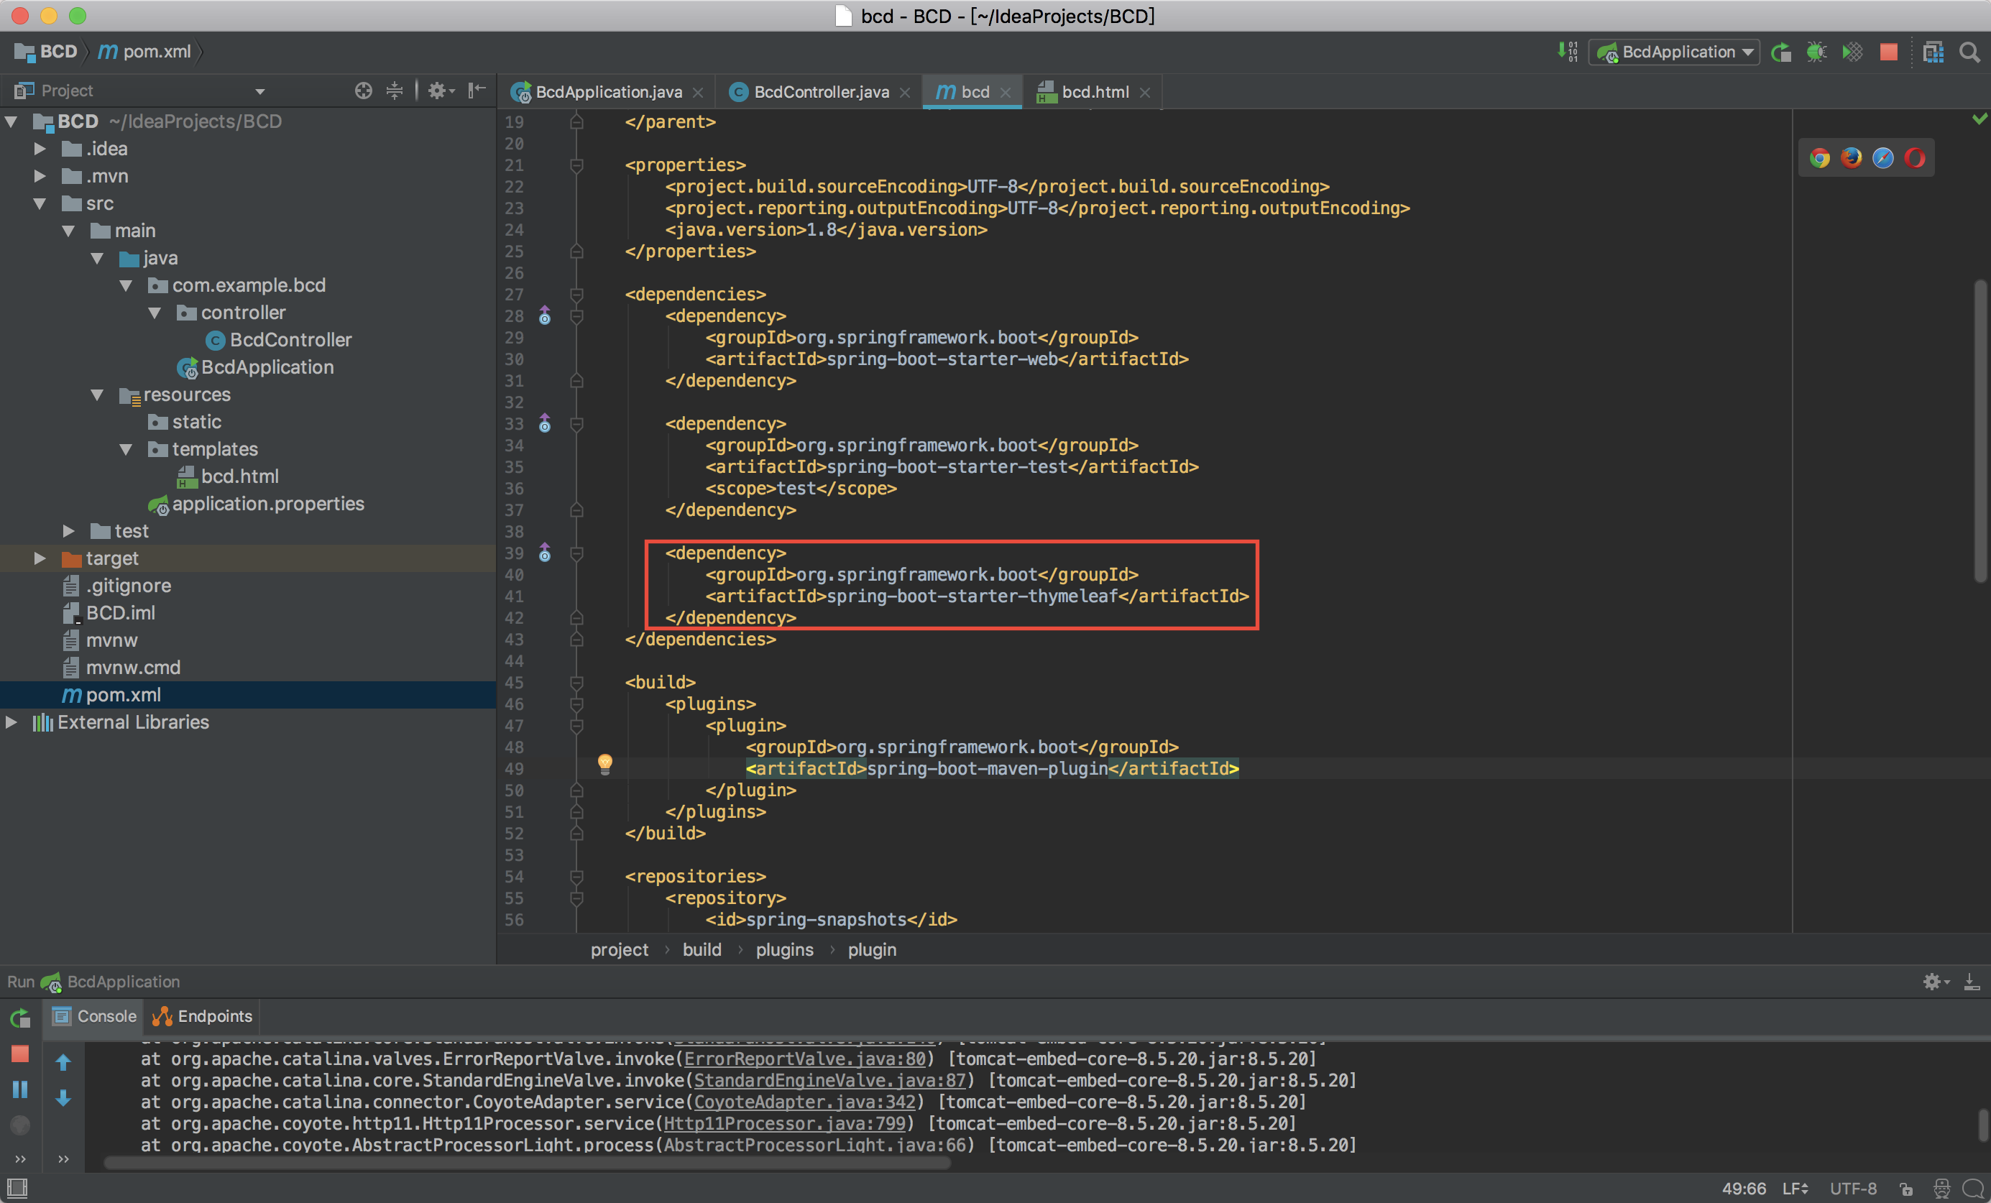
Task: Toggle tool window bars at bottom-left corner
Action: pyautogui.click(x=17, y=1188)
